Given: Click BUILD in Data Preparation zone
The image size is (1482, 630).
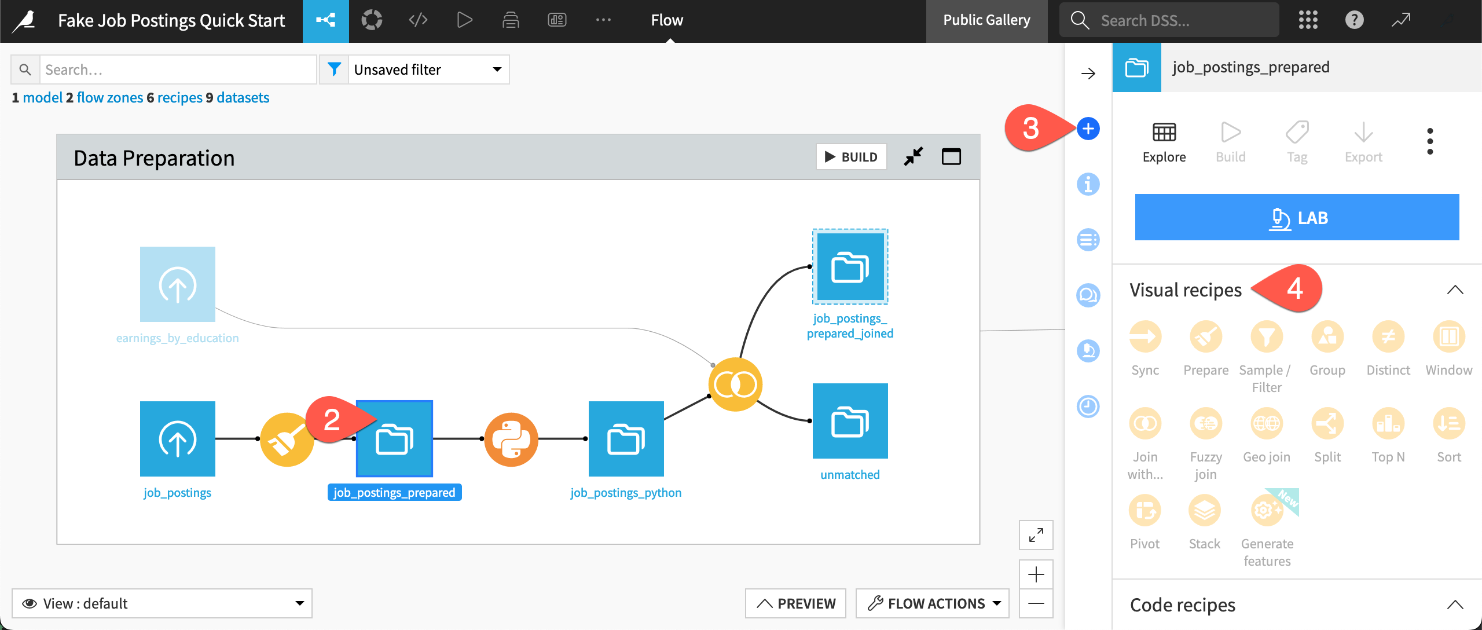Looking at the screenshot, I should pos(851,157).
